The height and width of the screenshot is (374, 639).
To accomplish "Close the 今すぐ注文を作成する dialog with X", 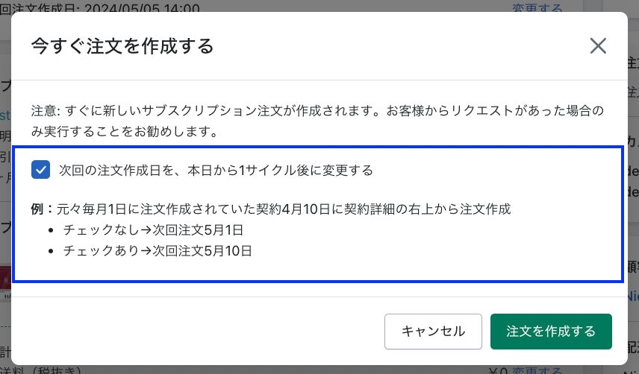I will point(598,45).
